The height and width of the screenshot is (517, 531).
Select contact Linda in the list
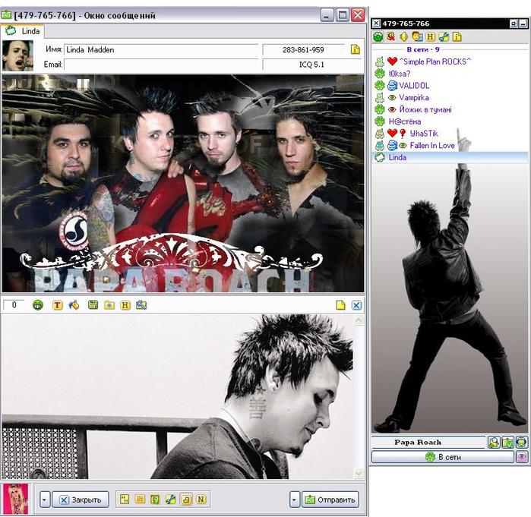pos(450,157)
